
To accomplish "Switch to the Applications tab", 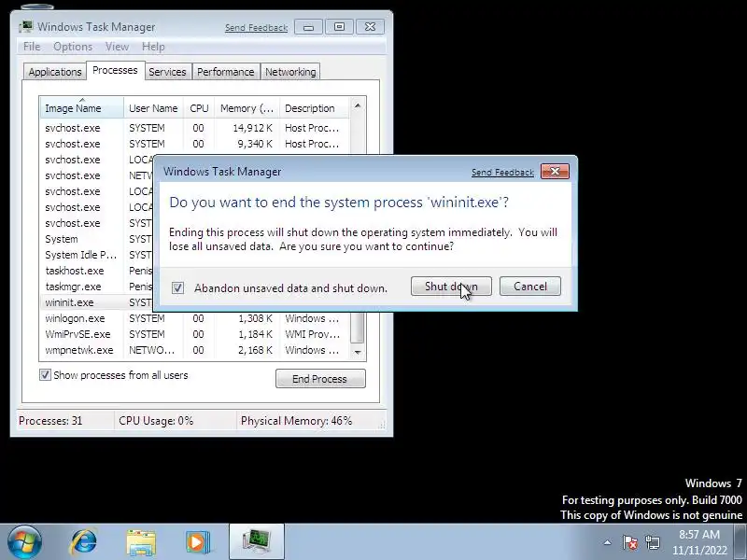I will (x=55, y=72).
